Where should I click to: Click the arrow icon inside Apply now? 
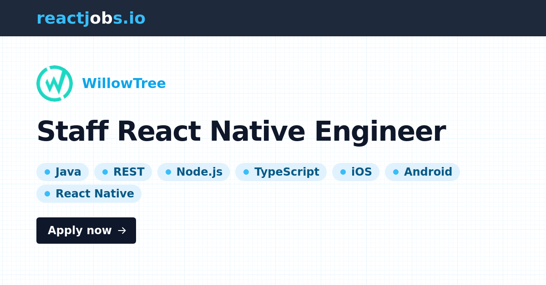click(x=121, y=231)
